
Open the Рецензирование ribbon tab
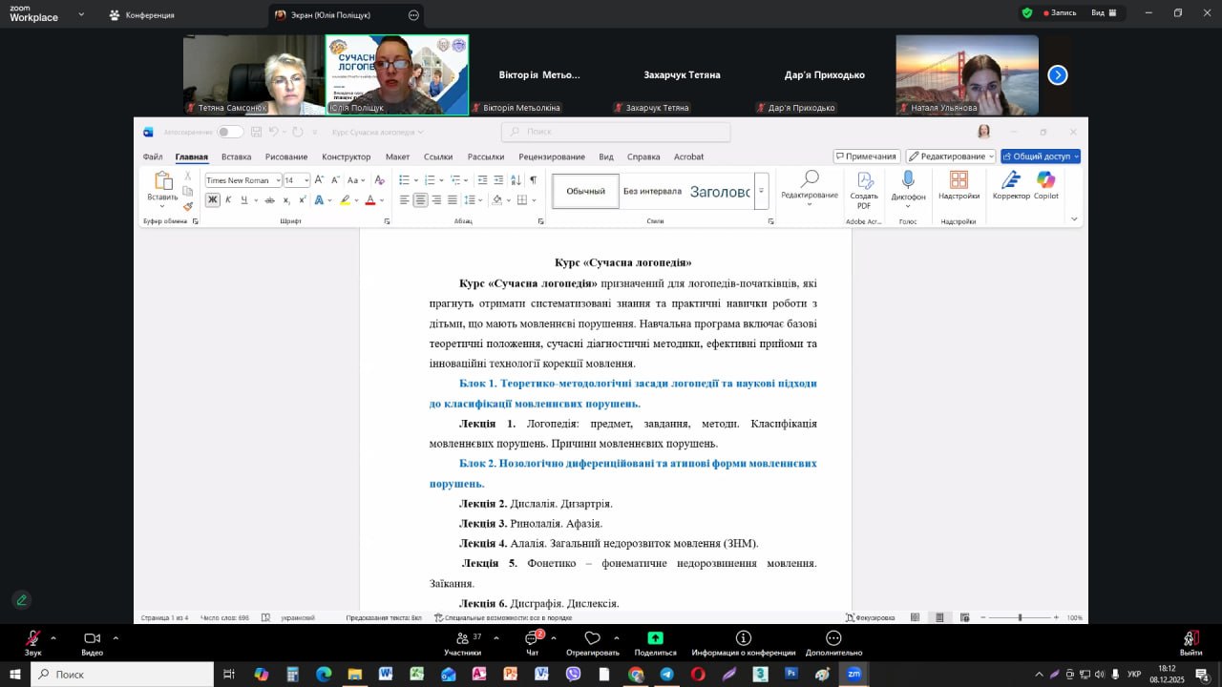552,156
